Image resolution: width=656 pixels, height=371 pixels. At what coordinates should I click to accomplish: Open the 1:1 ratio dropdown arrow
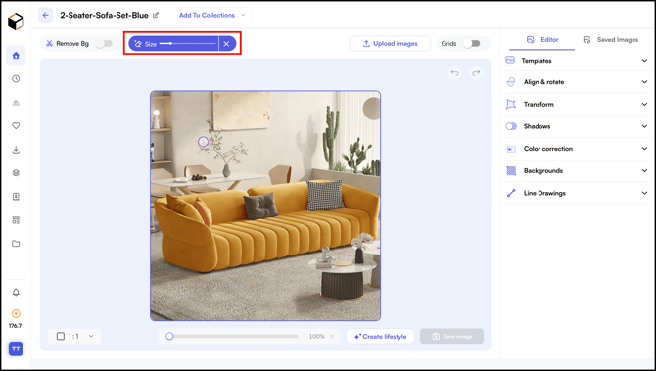point(91,337)
